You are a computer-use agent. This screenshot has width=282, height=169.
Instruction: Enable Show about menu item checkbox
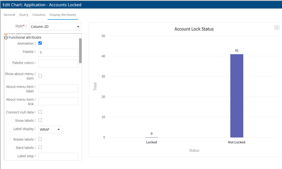40,76
